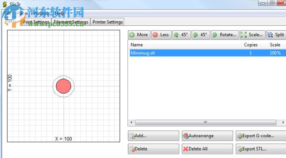
Task: Click Delete All button
Action: pyautogui.click(x=207, y=149)
